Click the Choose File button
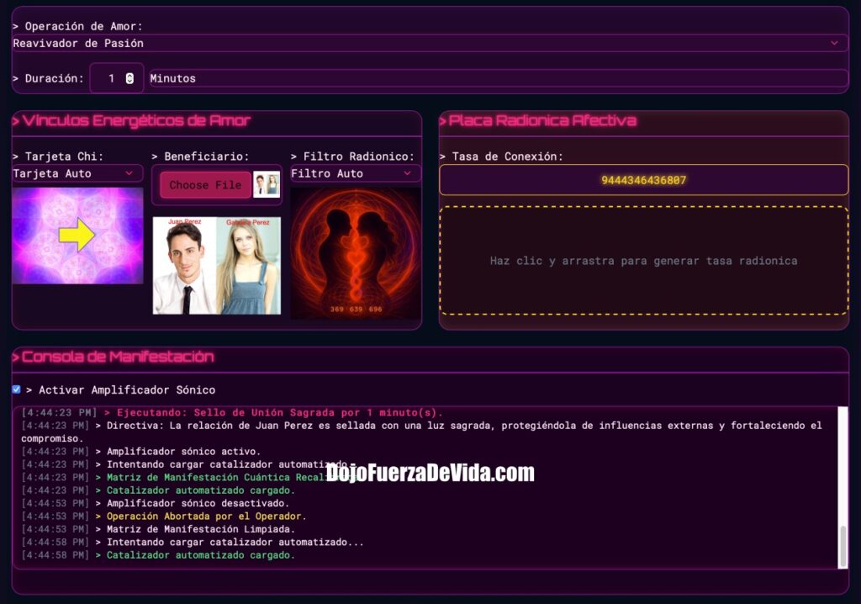861x604 pixels. 205,185
